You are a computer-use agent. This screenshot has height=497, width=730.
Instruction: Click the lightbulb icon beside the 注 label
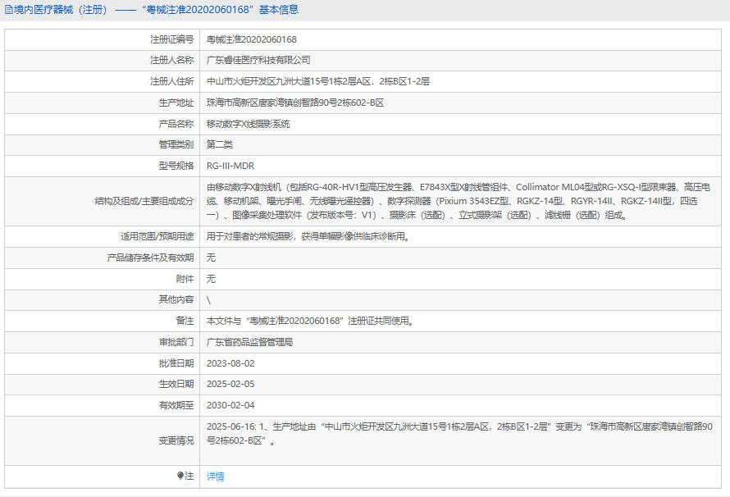click(x=180, y=476)
